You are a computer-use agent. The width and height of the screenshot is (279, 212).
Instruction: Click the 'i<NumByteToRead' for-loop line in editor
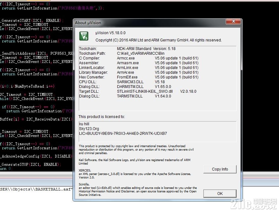click(27, 86)
